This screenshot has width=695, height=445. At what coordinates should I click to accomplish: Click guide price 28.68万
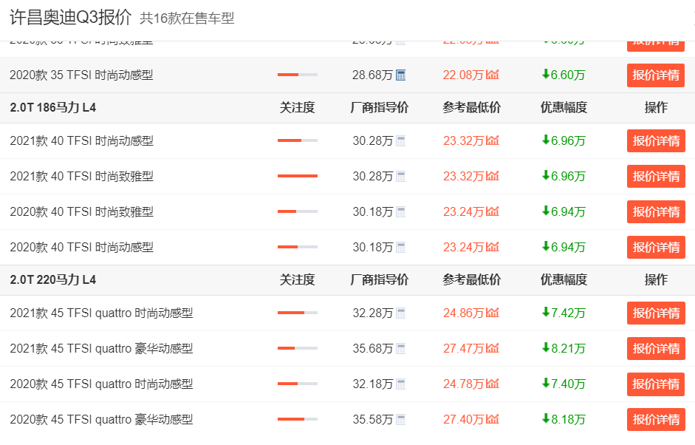373,75
